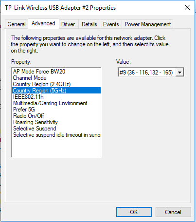This screenshot has height=222, width=196.
Task: Select AP Mode Force BW20 property
Action: [x=56, y=72]
